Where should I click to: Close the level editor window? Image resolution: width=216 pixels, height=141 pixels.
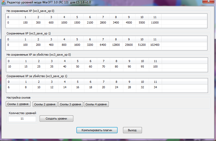click(x=208, y=1)
